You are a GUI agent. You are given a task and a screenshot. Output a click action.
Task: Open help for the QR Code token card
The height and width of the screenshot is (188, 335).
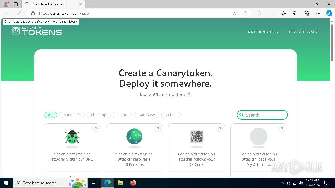tap(220, 129)
